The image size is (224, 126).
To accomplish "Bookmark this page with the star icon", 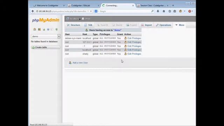I will 169,11.
